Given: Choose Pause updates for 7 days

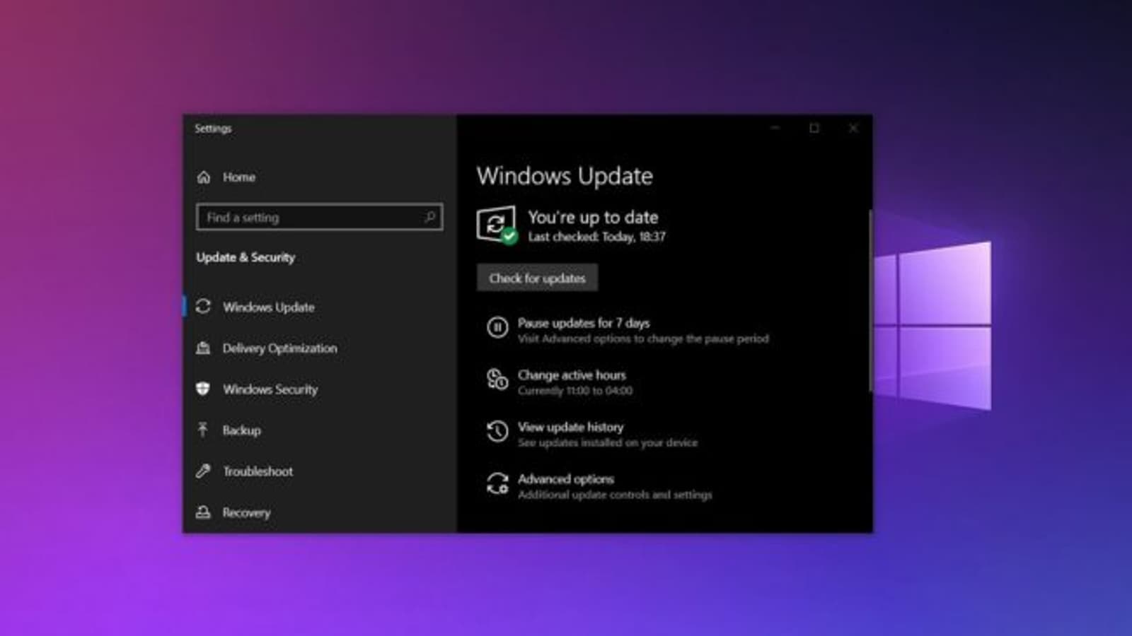Looking at the screenshot, I should click(584, 323).
